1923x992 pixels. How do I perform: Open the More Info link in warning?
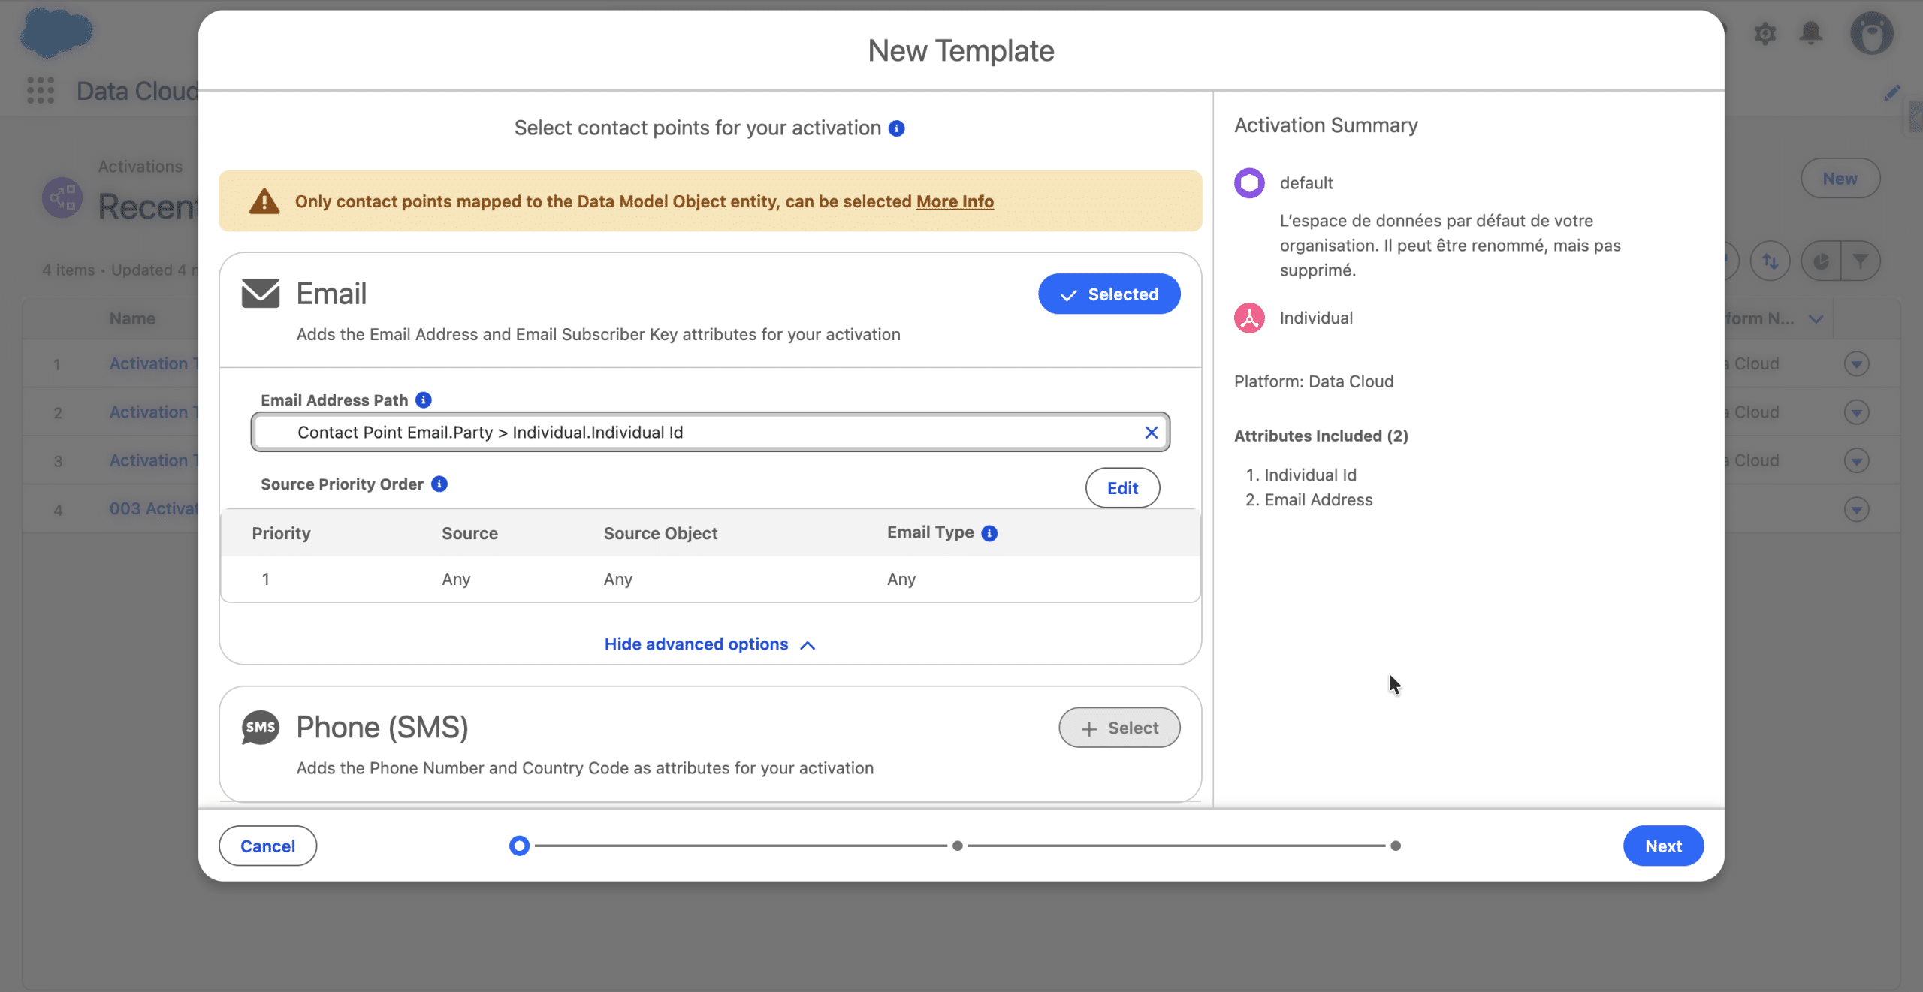(955, 201)
